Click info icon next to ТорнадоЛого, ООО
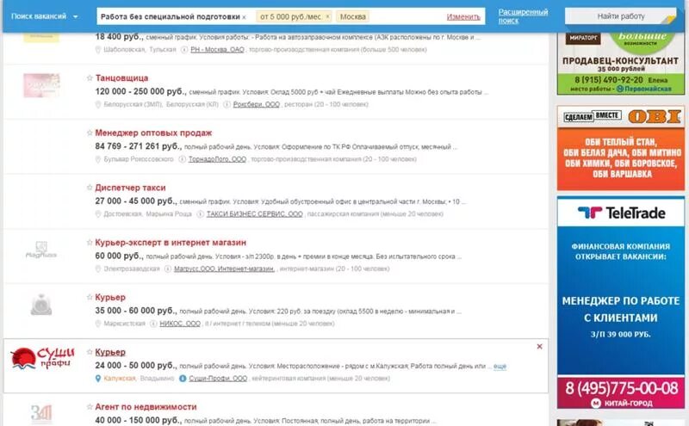Viewport: 689px width, 426px height. [183, 159]
